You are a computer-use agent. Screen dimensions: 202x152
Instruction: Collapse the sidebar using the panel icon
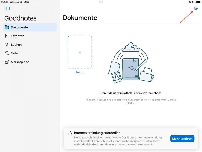point(8,8)
